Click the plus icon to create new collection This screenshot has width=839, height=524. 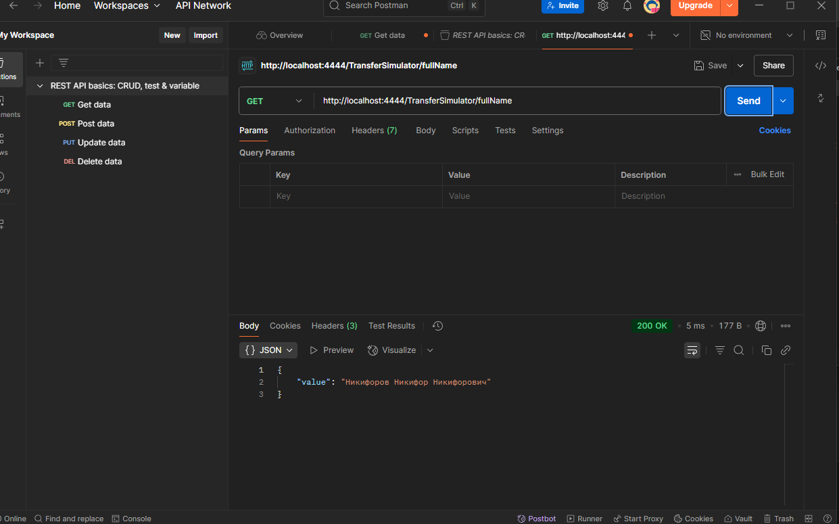click(x=40, y=63)
